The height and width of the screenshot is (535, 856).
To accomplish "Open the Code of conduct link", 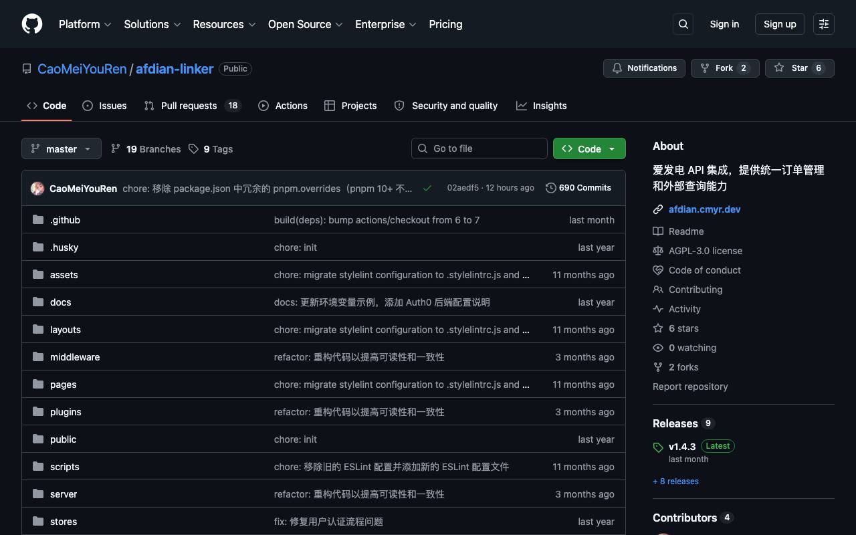I will click(x=705, y=270).
